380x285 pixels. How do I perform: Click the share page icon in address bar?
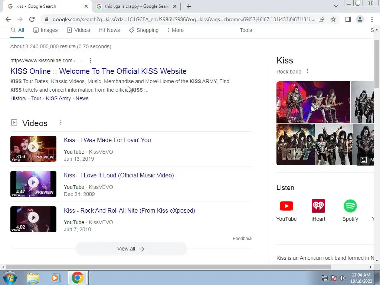pos(321,19)
